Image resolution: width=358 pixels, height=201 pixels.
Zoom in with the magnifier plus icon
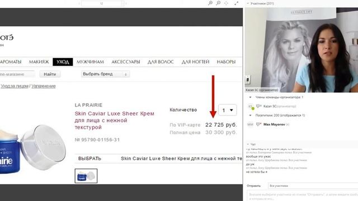pos(210,3)
